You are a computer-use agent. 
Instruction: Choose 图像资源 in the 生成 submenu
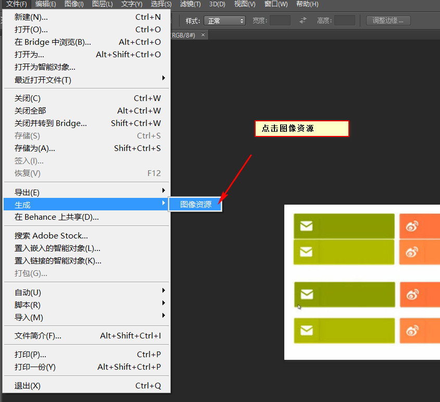(x=196, y=205)
